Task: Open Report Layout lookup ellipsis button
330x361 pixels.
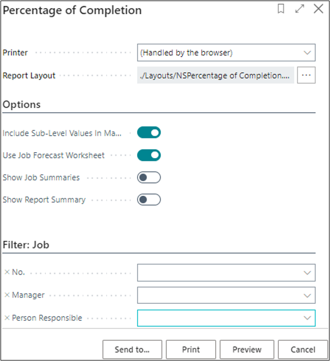Action: click(307, 76)
